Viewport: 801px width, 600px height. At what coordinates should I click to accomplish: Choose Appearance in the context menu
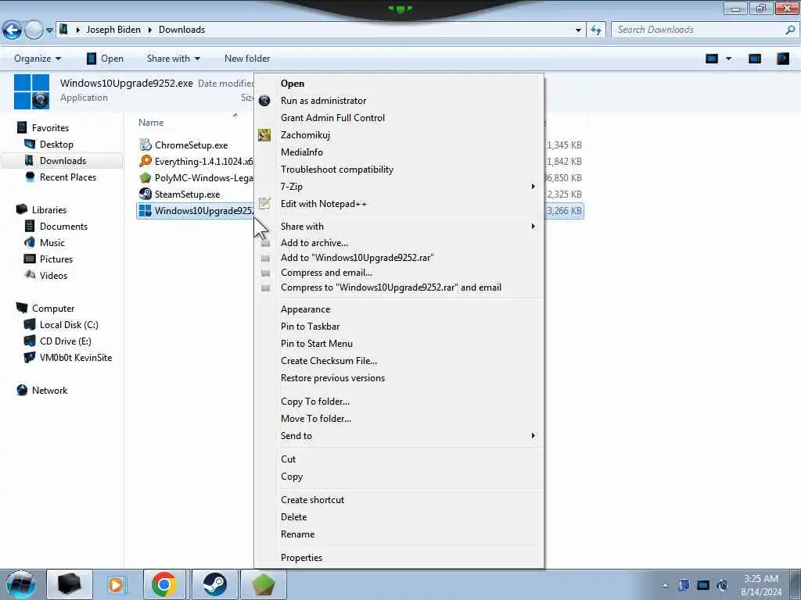[x=305, y=309]
